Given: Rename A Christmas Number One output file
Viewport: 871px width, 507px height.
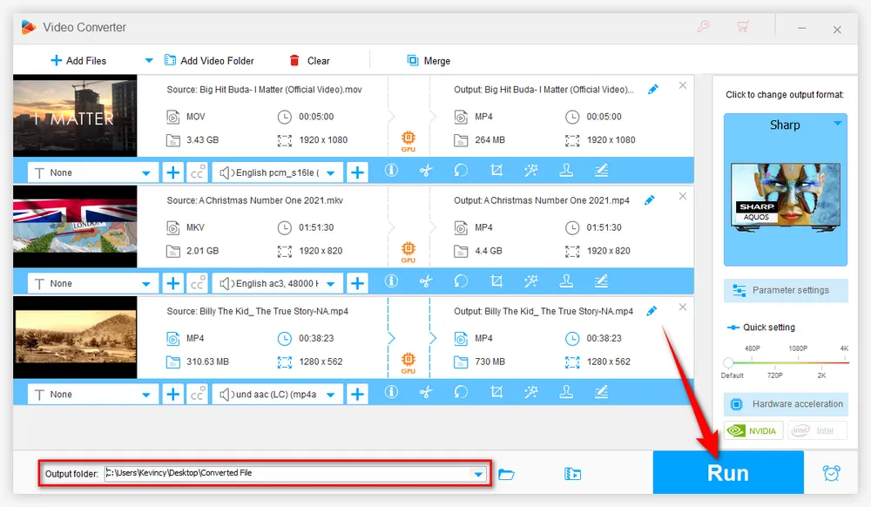Looking at the screenshot, I should 650,200.
